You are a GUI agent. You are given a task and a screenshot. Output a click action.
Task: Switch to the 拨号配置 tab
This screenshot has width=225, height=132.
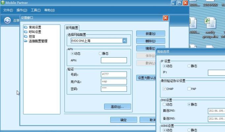[72, 28]
